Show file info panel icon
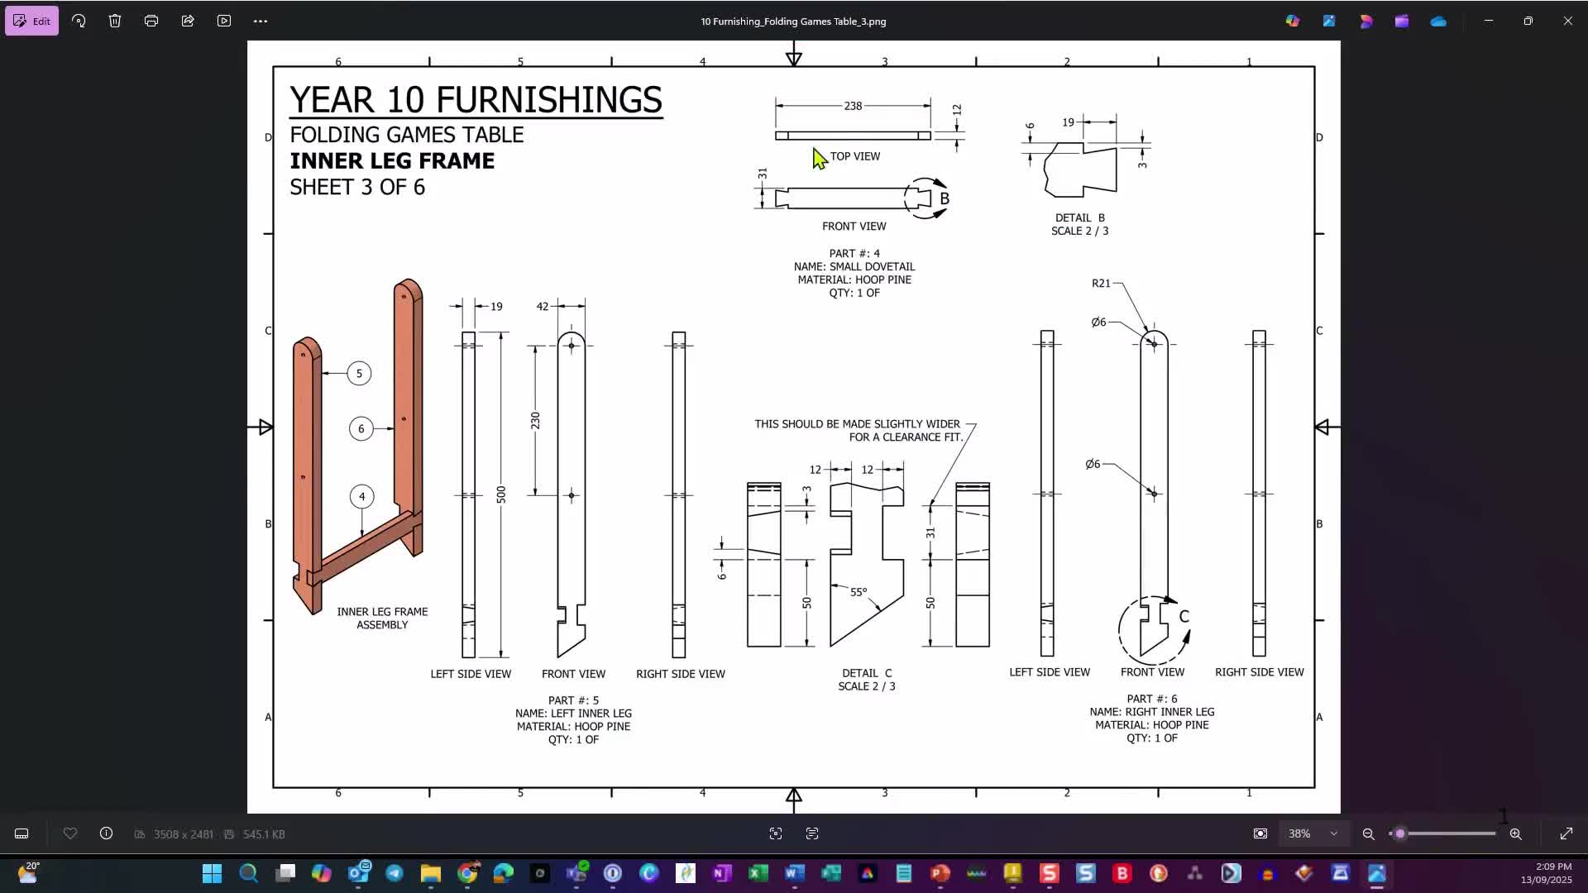1588x893 pixels. [x=107, y=833]
